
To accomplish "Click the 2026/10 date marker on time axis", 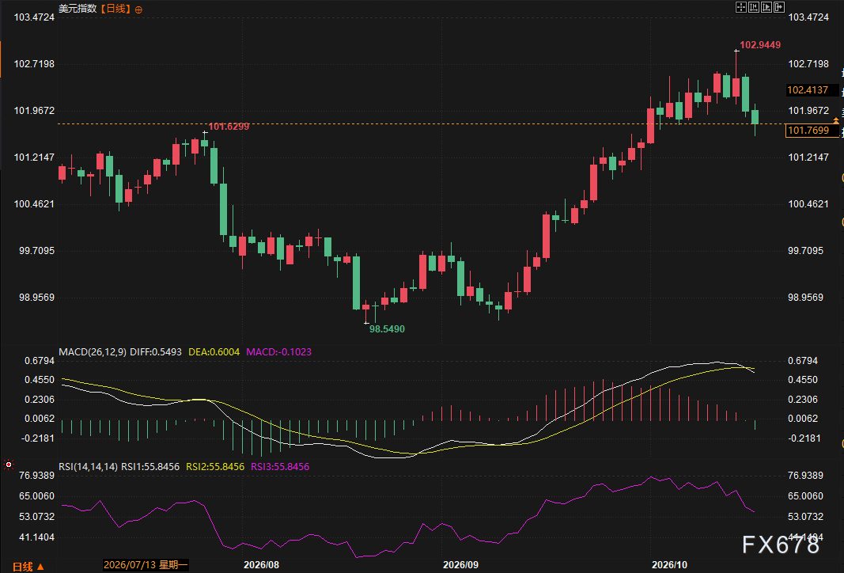I will [x=670, y=565].
